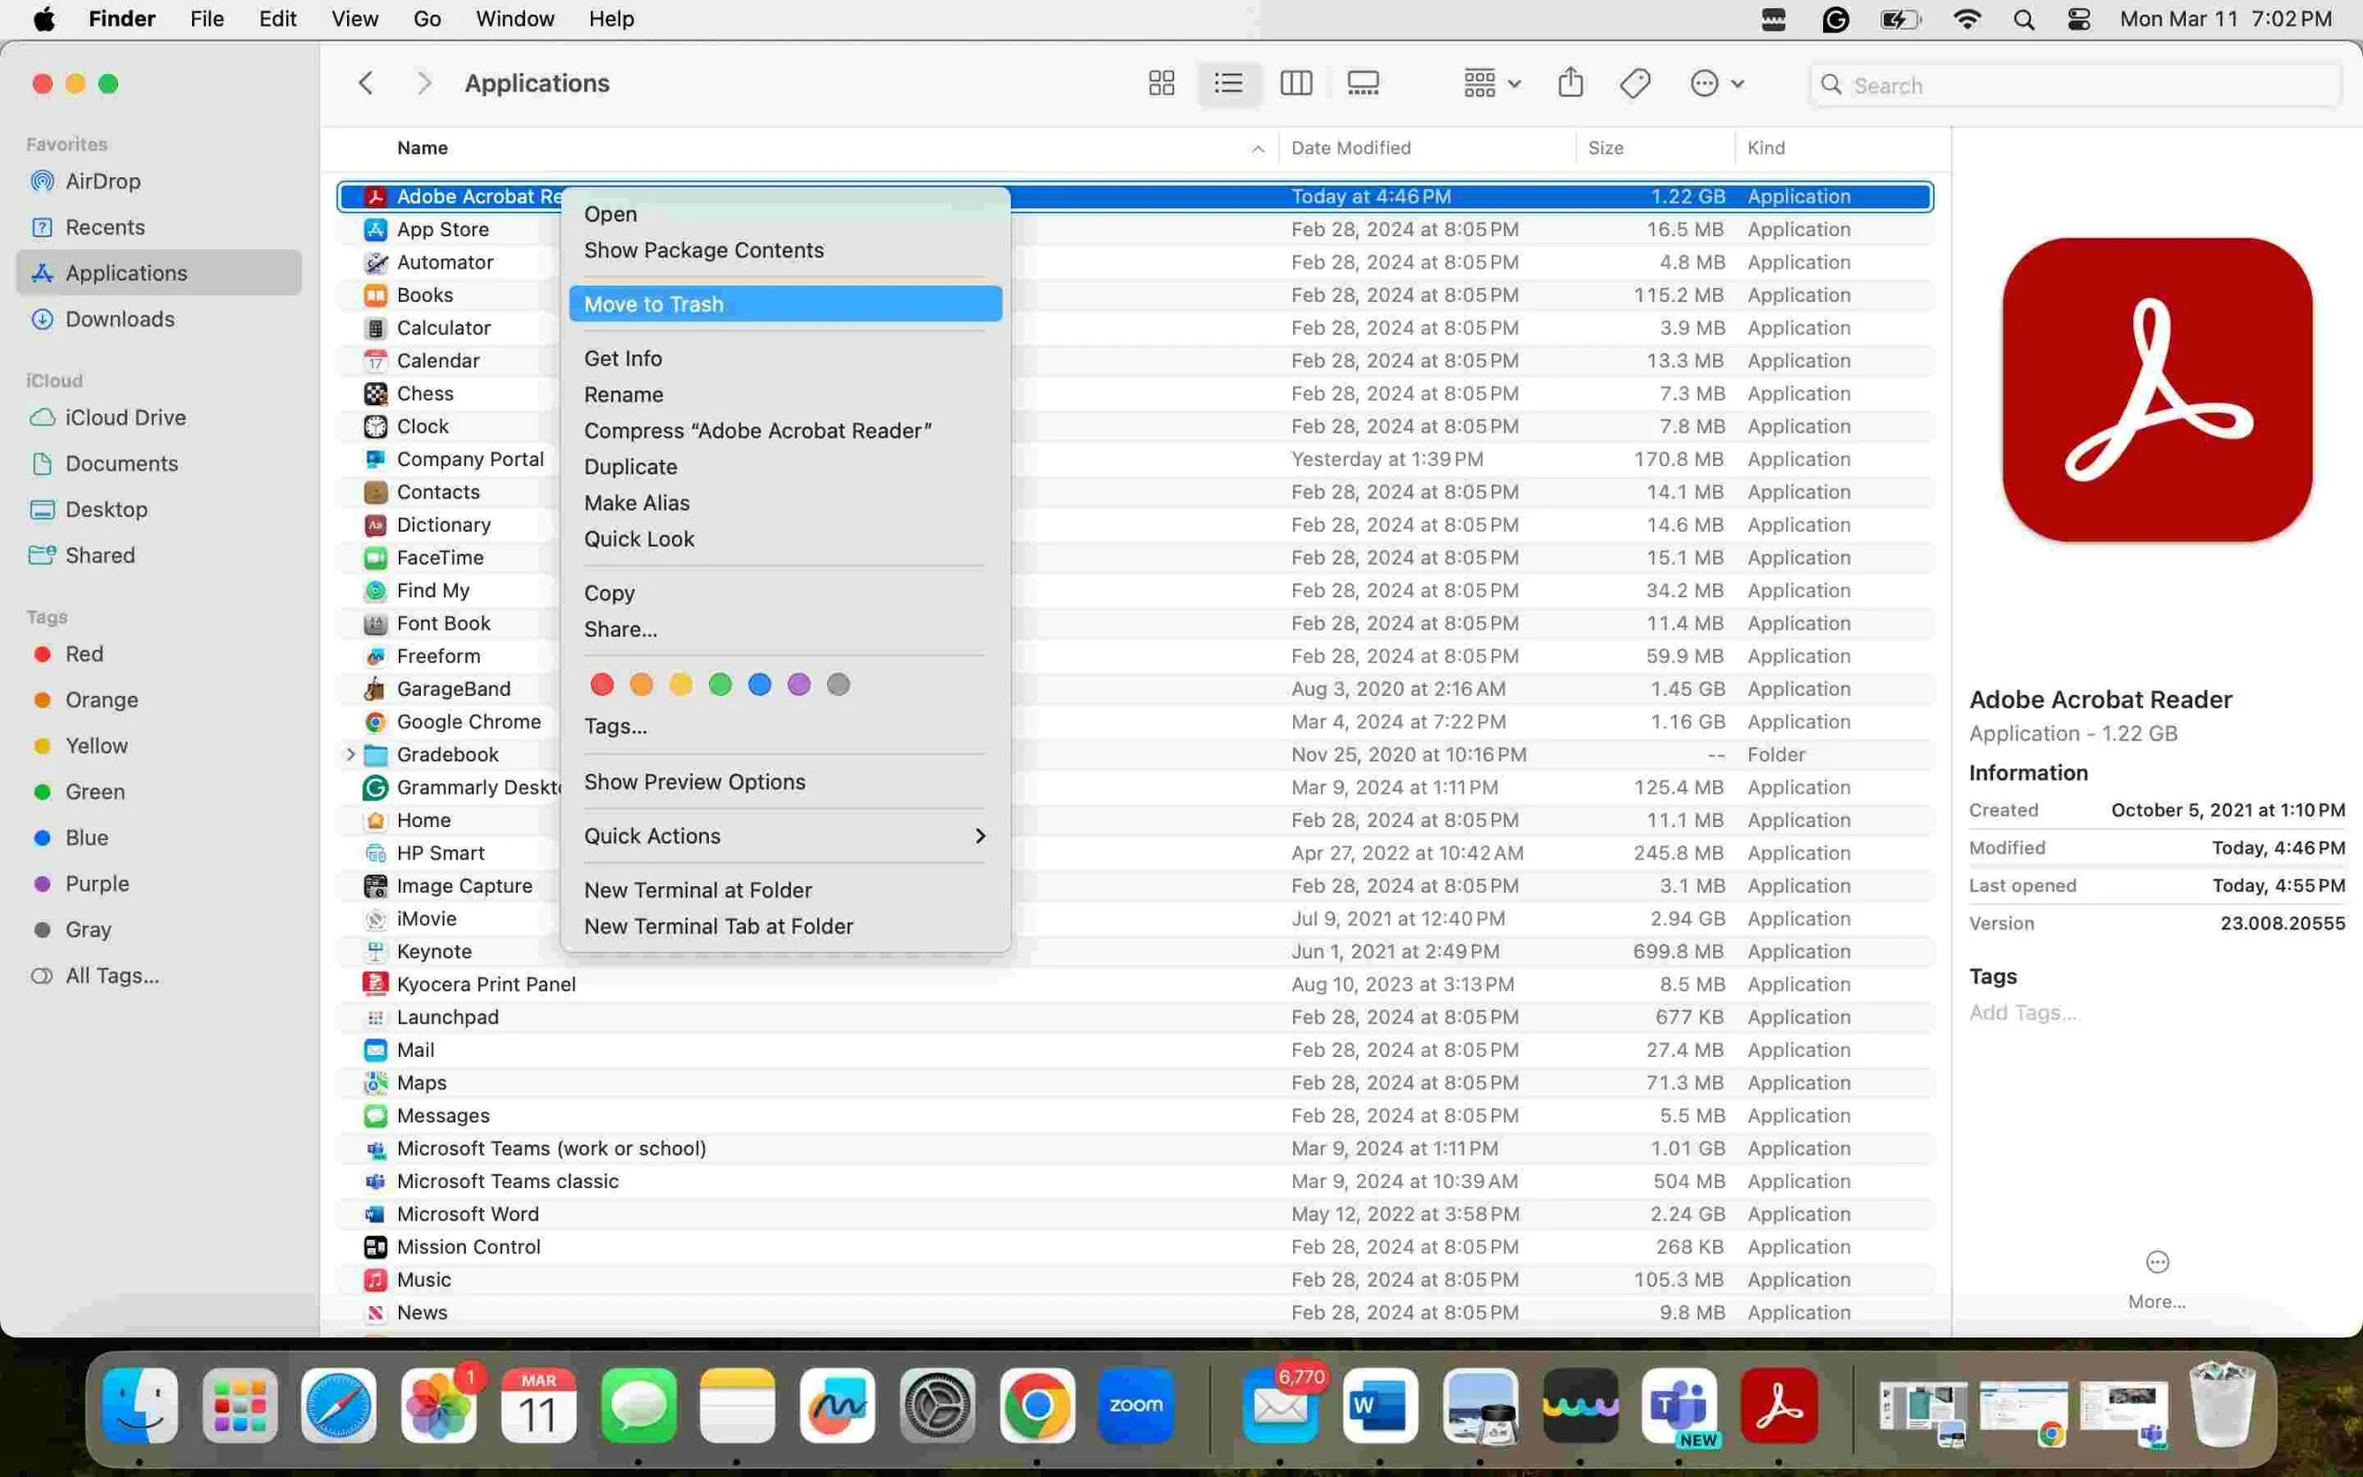Screen dimensions: 2363x1477
Task: Open Launchpad from the Dock
Action: point(240,1406)
